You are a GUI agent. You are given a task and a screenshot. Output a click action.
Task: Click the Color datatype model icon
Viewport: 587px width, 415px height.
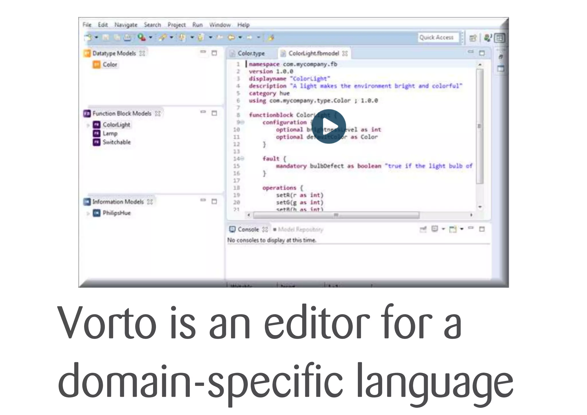pyautogui.click(x=97, y=64)
